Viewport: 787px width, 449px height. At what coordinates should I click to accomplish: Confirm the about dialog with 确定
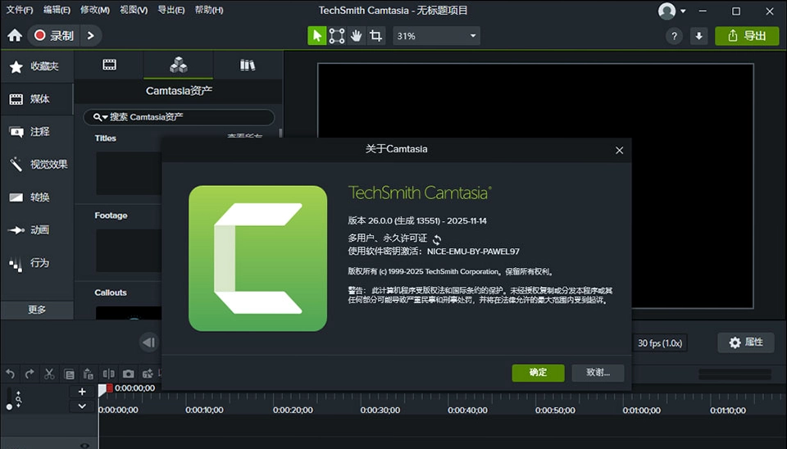click(x=538, y=373)
